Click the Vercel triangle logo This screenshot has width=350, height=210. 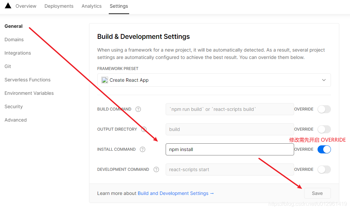click(x=8, y=6)
